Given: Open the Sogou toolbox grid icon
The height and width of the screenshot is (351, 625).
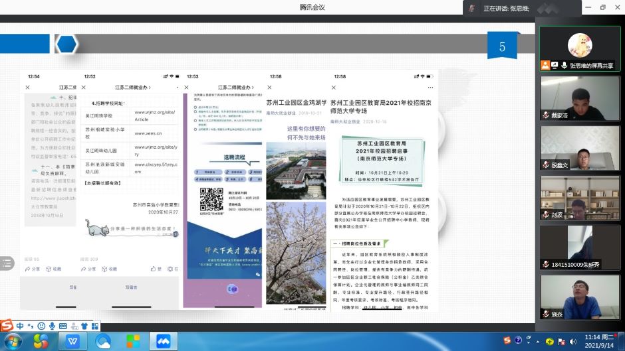Looking at the screenshot, I should click(95, 326).
